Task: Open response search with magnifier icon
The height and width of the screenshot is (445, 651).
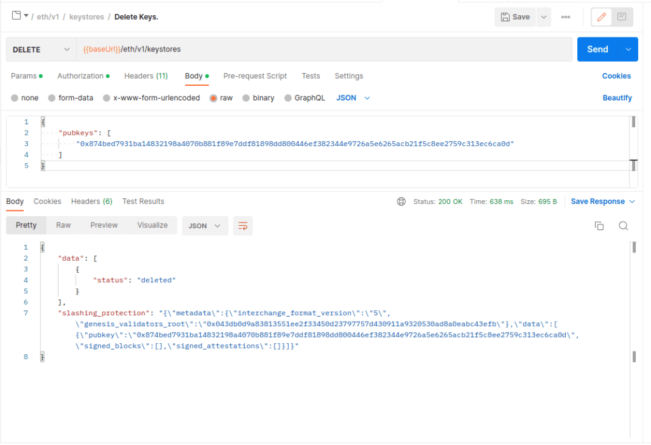Action: click(x=623, y=225)
